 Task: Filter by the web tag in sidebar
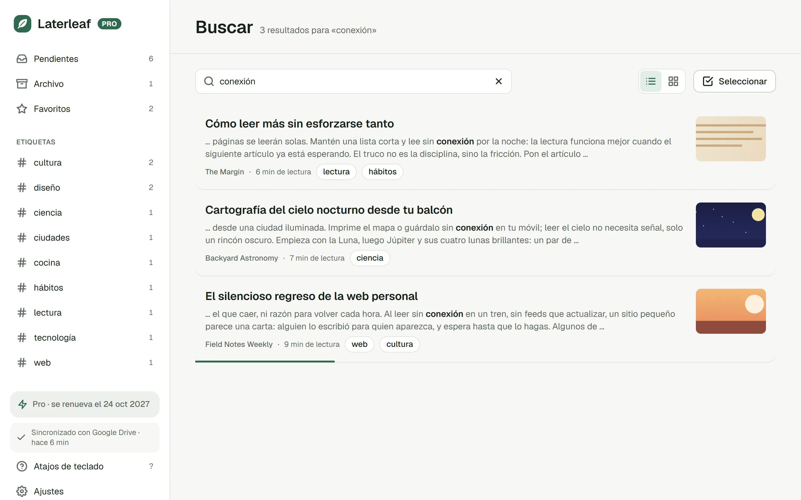[85, 362]
